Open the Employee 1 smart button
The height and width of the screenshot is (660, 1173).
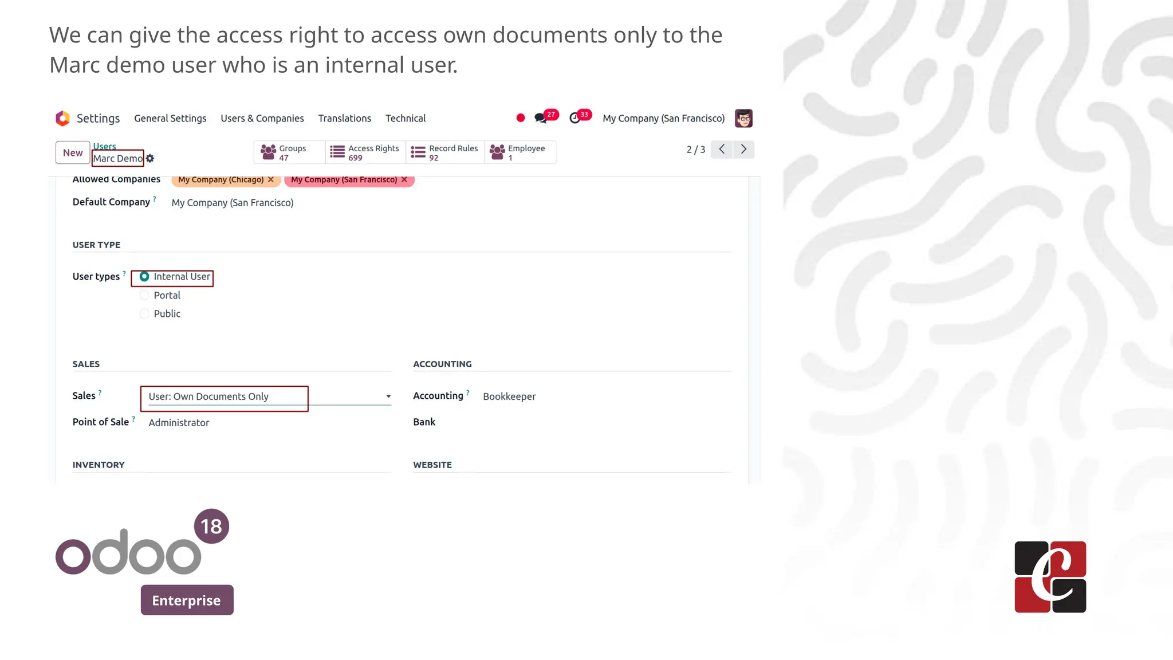click(x=520, y=152)
